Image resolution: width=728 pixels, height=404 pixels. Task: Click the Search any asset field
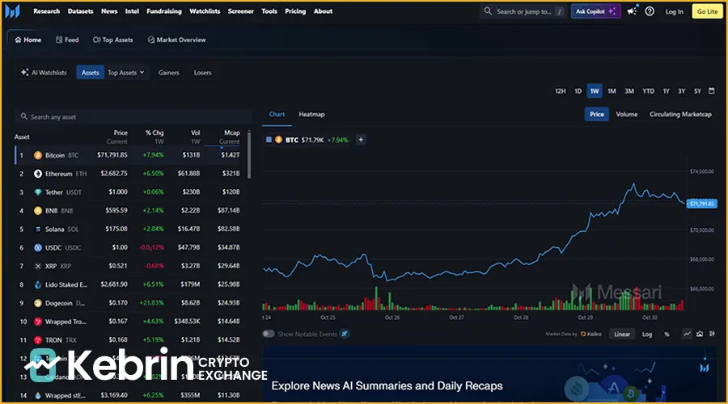pyautogui.click(x=133, y=117)
